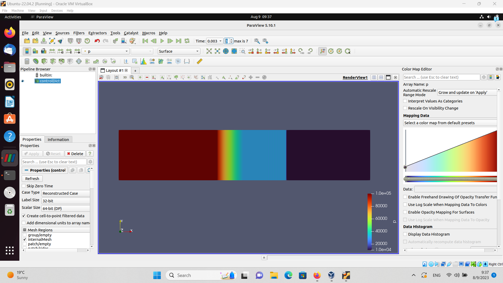This screenshot has height=283, width=503.
Task: Open the Surface representation dropdown
Action: [179, 51]
